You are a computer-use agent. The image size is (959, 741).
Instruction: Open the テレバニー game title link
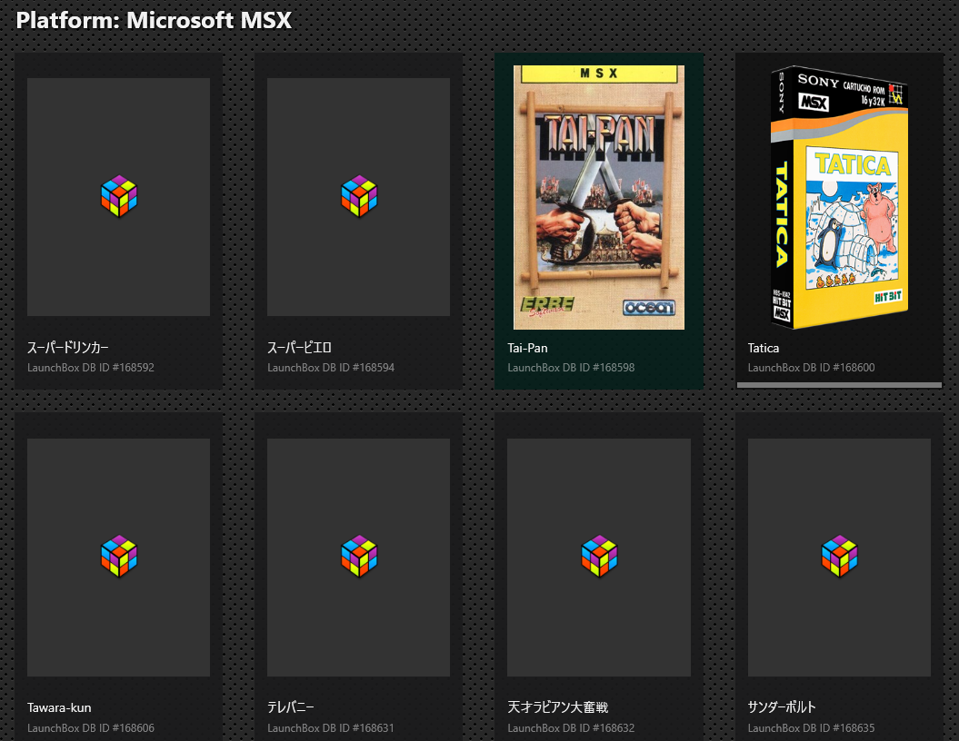(x=291, y=707)
